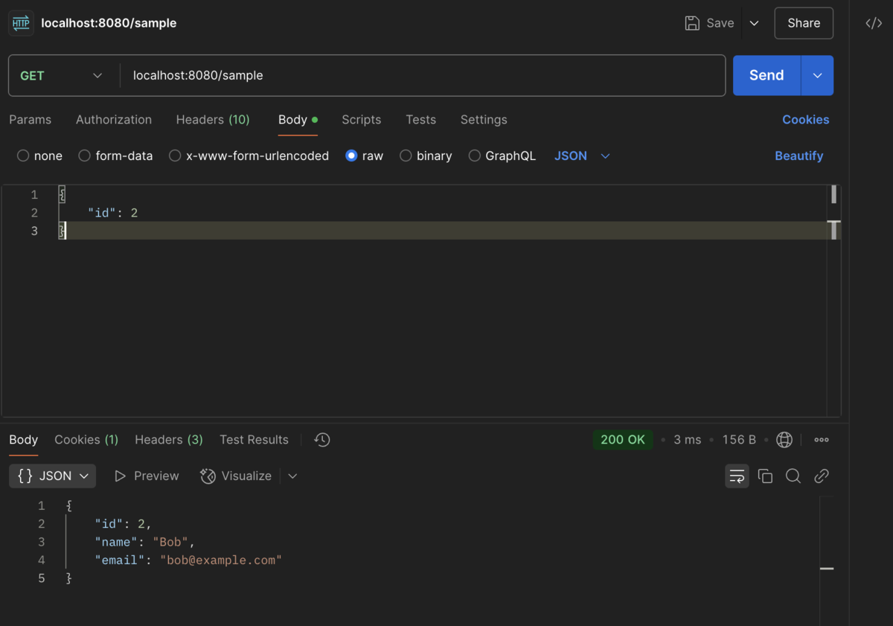This screenshot has height=626, width=893.
Task: Search within the response body
Action: [793, 476]
